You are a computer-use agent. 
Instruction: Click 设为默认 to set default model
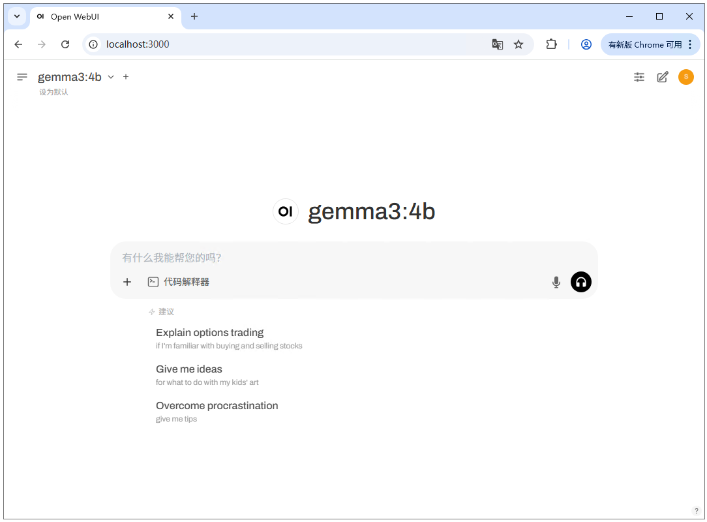click(53, 92)
